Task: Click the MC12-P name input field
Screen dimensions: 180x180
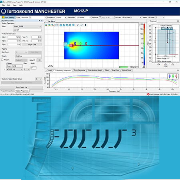Action: point(27,30)
